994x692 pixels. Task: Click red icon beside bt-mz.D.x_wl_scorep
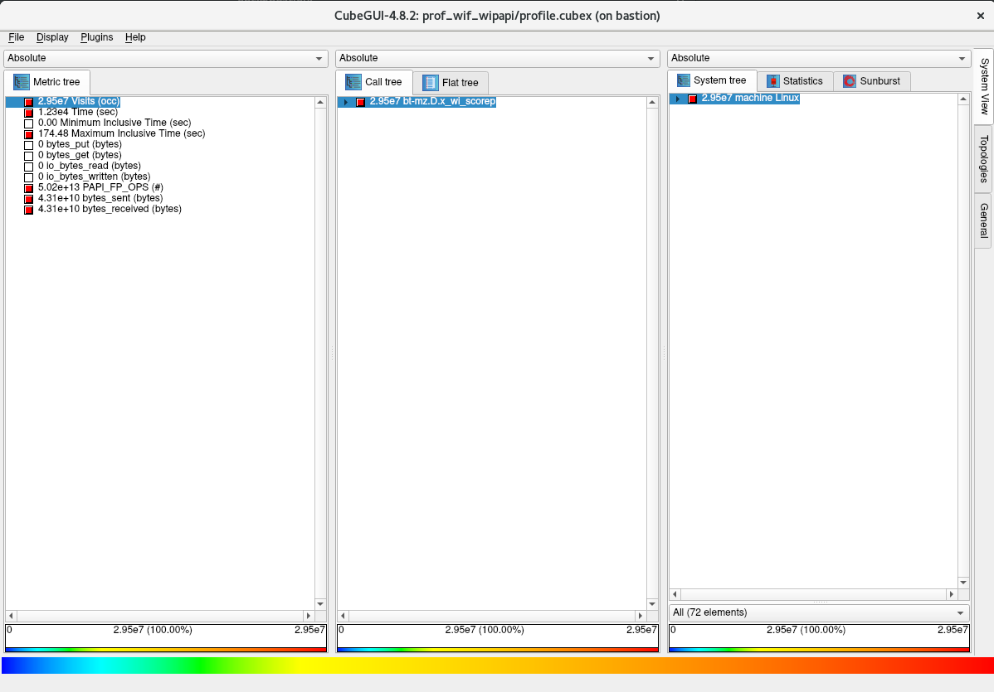pyautogui.click(x=360, y=102)
